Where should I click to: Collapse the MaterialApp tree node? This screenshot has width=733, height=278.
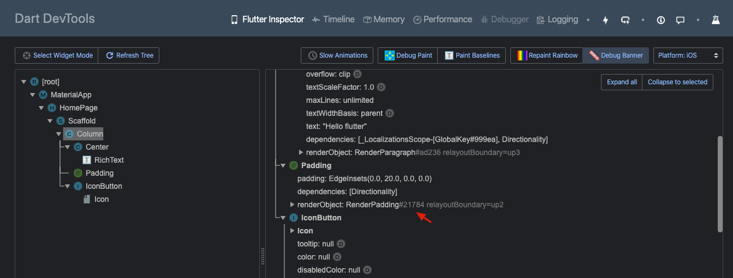point(32,95)
